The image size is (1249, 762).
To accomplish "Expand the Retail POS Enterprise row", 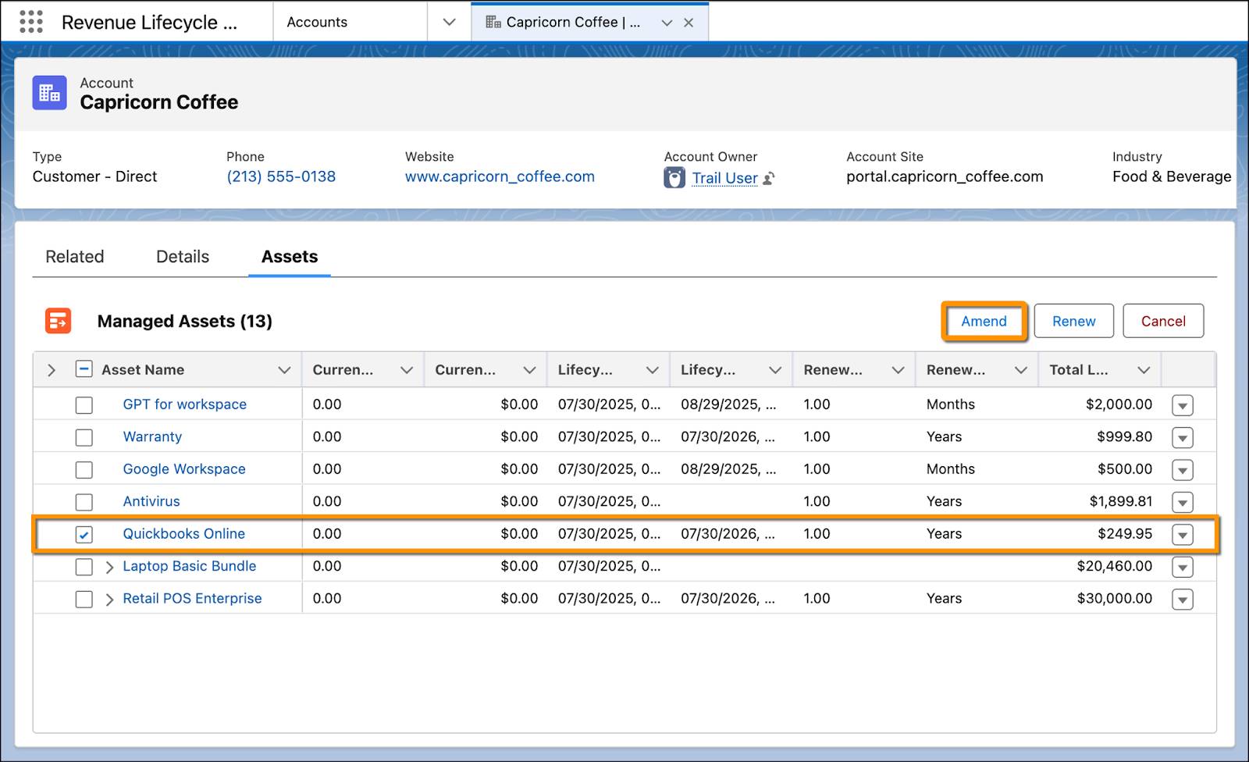I will tap(109, 600).
